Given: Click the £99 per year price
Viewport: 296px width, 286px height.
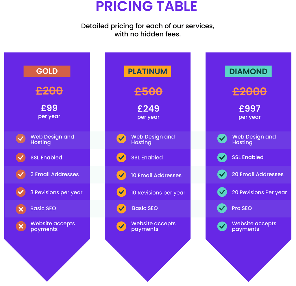Looking at the screenshot, I should coord(49,112).
